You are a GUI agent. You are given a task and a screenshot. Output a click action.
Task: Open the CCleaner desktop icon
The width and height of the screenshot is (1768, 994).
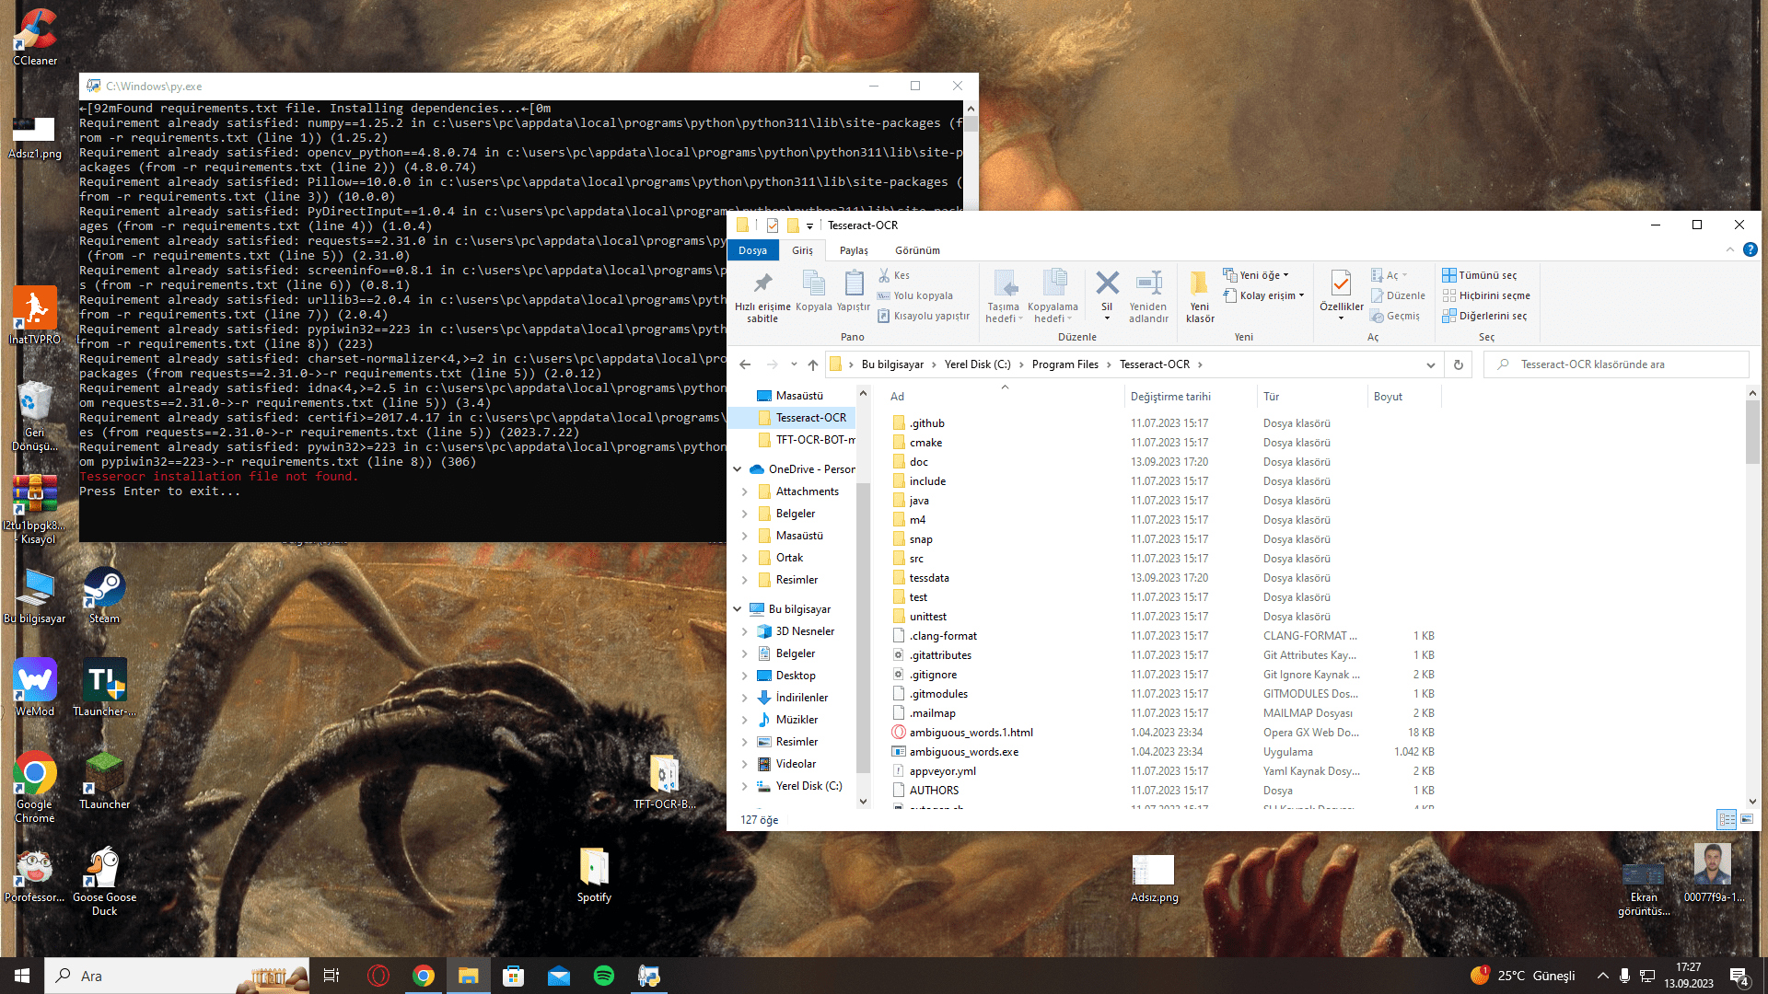click(x=35, y=37)
